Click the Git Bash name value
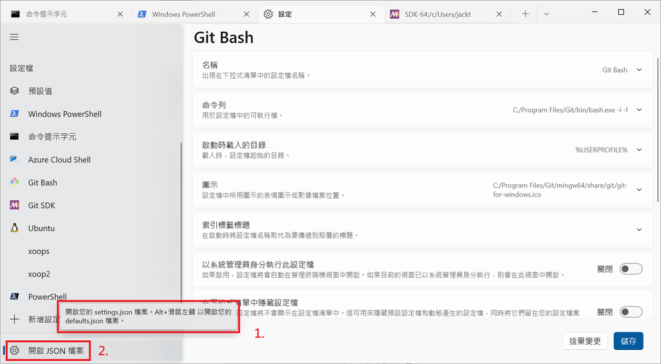661x364 pixels. [615, 70]
